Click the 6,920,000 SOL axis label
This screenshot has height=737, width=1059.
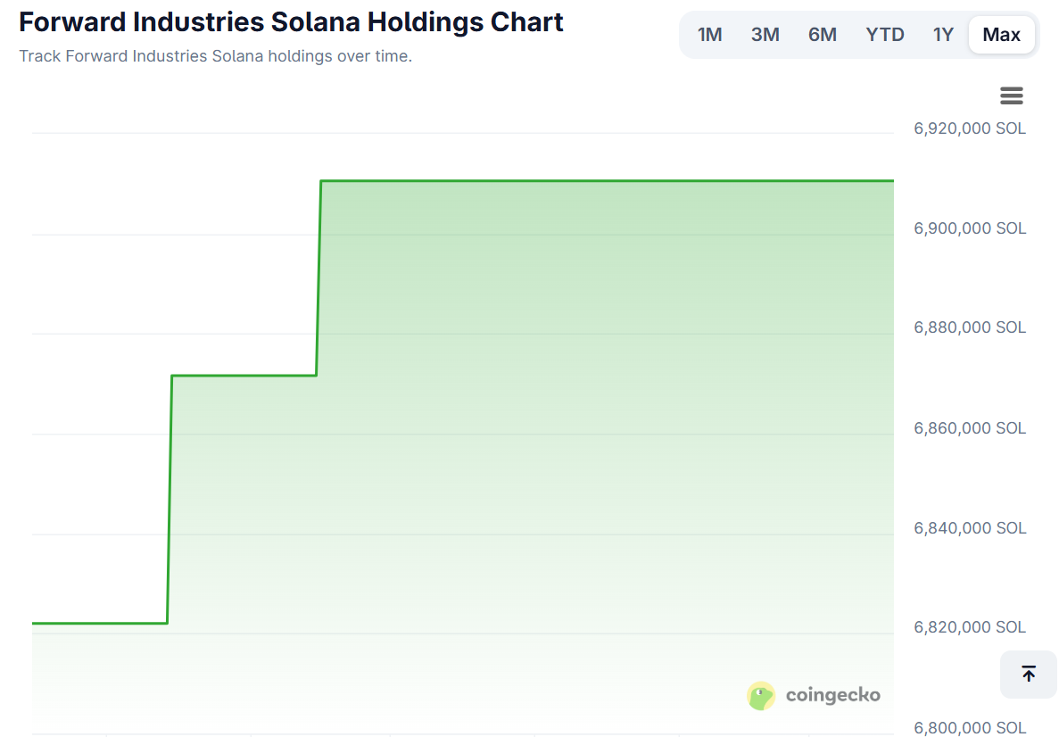(969, 128)
